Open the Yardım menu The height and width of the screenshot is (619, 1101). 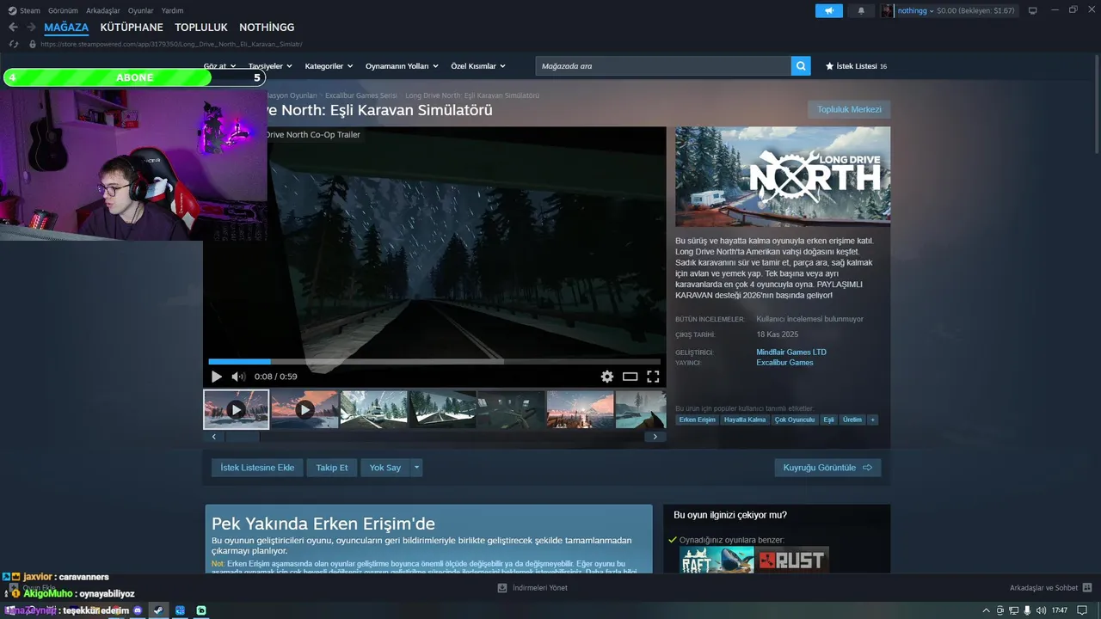(x=172, y=10)
